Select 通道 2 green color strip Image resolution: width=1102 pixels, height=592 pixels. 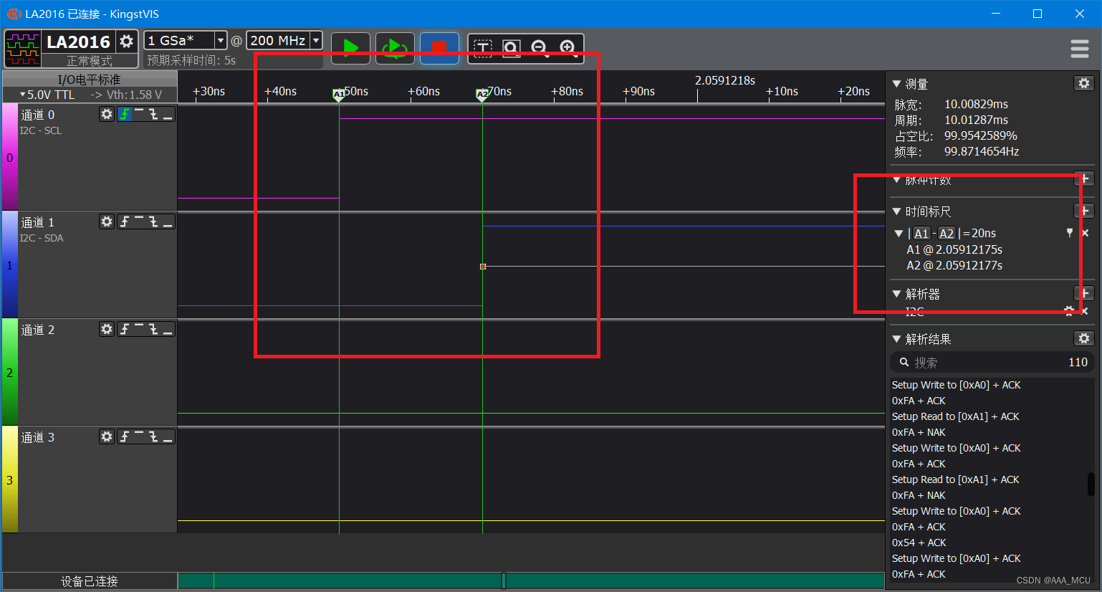9,373
